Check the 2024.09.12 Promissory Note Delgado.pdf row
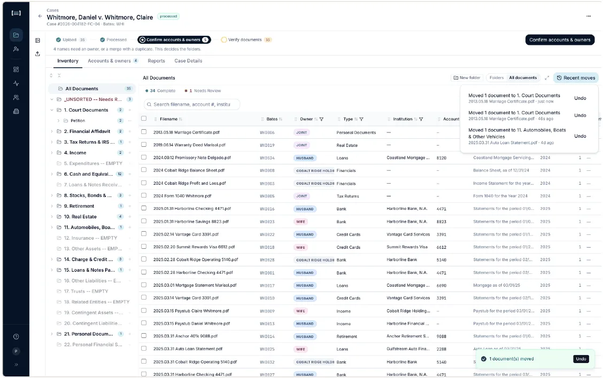 (144, 157)
